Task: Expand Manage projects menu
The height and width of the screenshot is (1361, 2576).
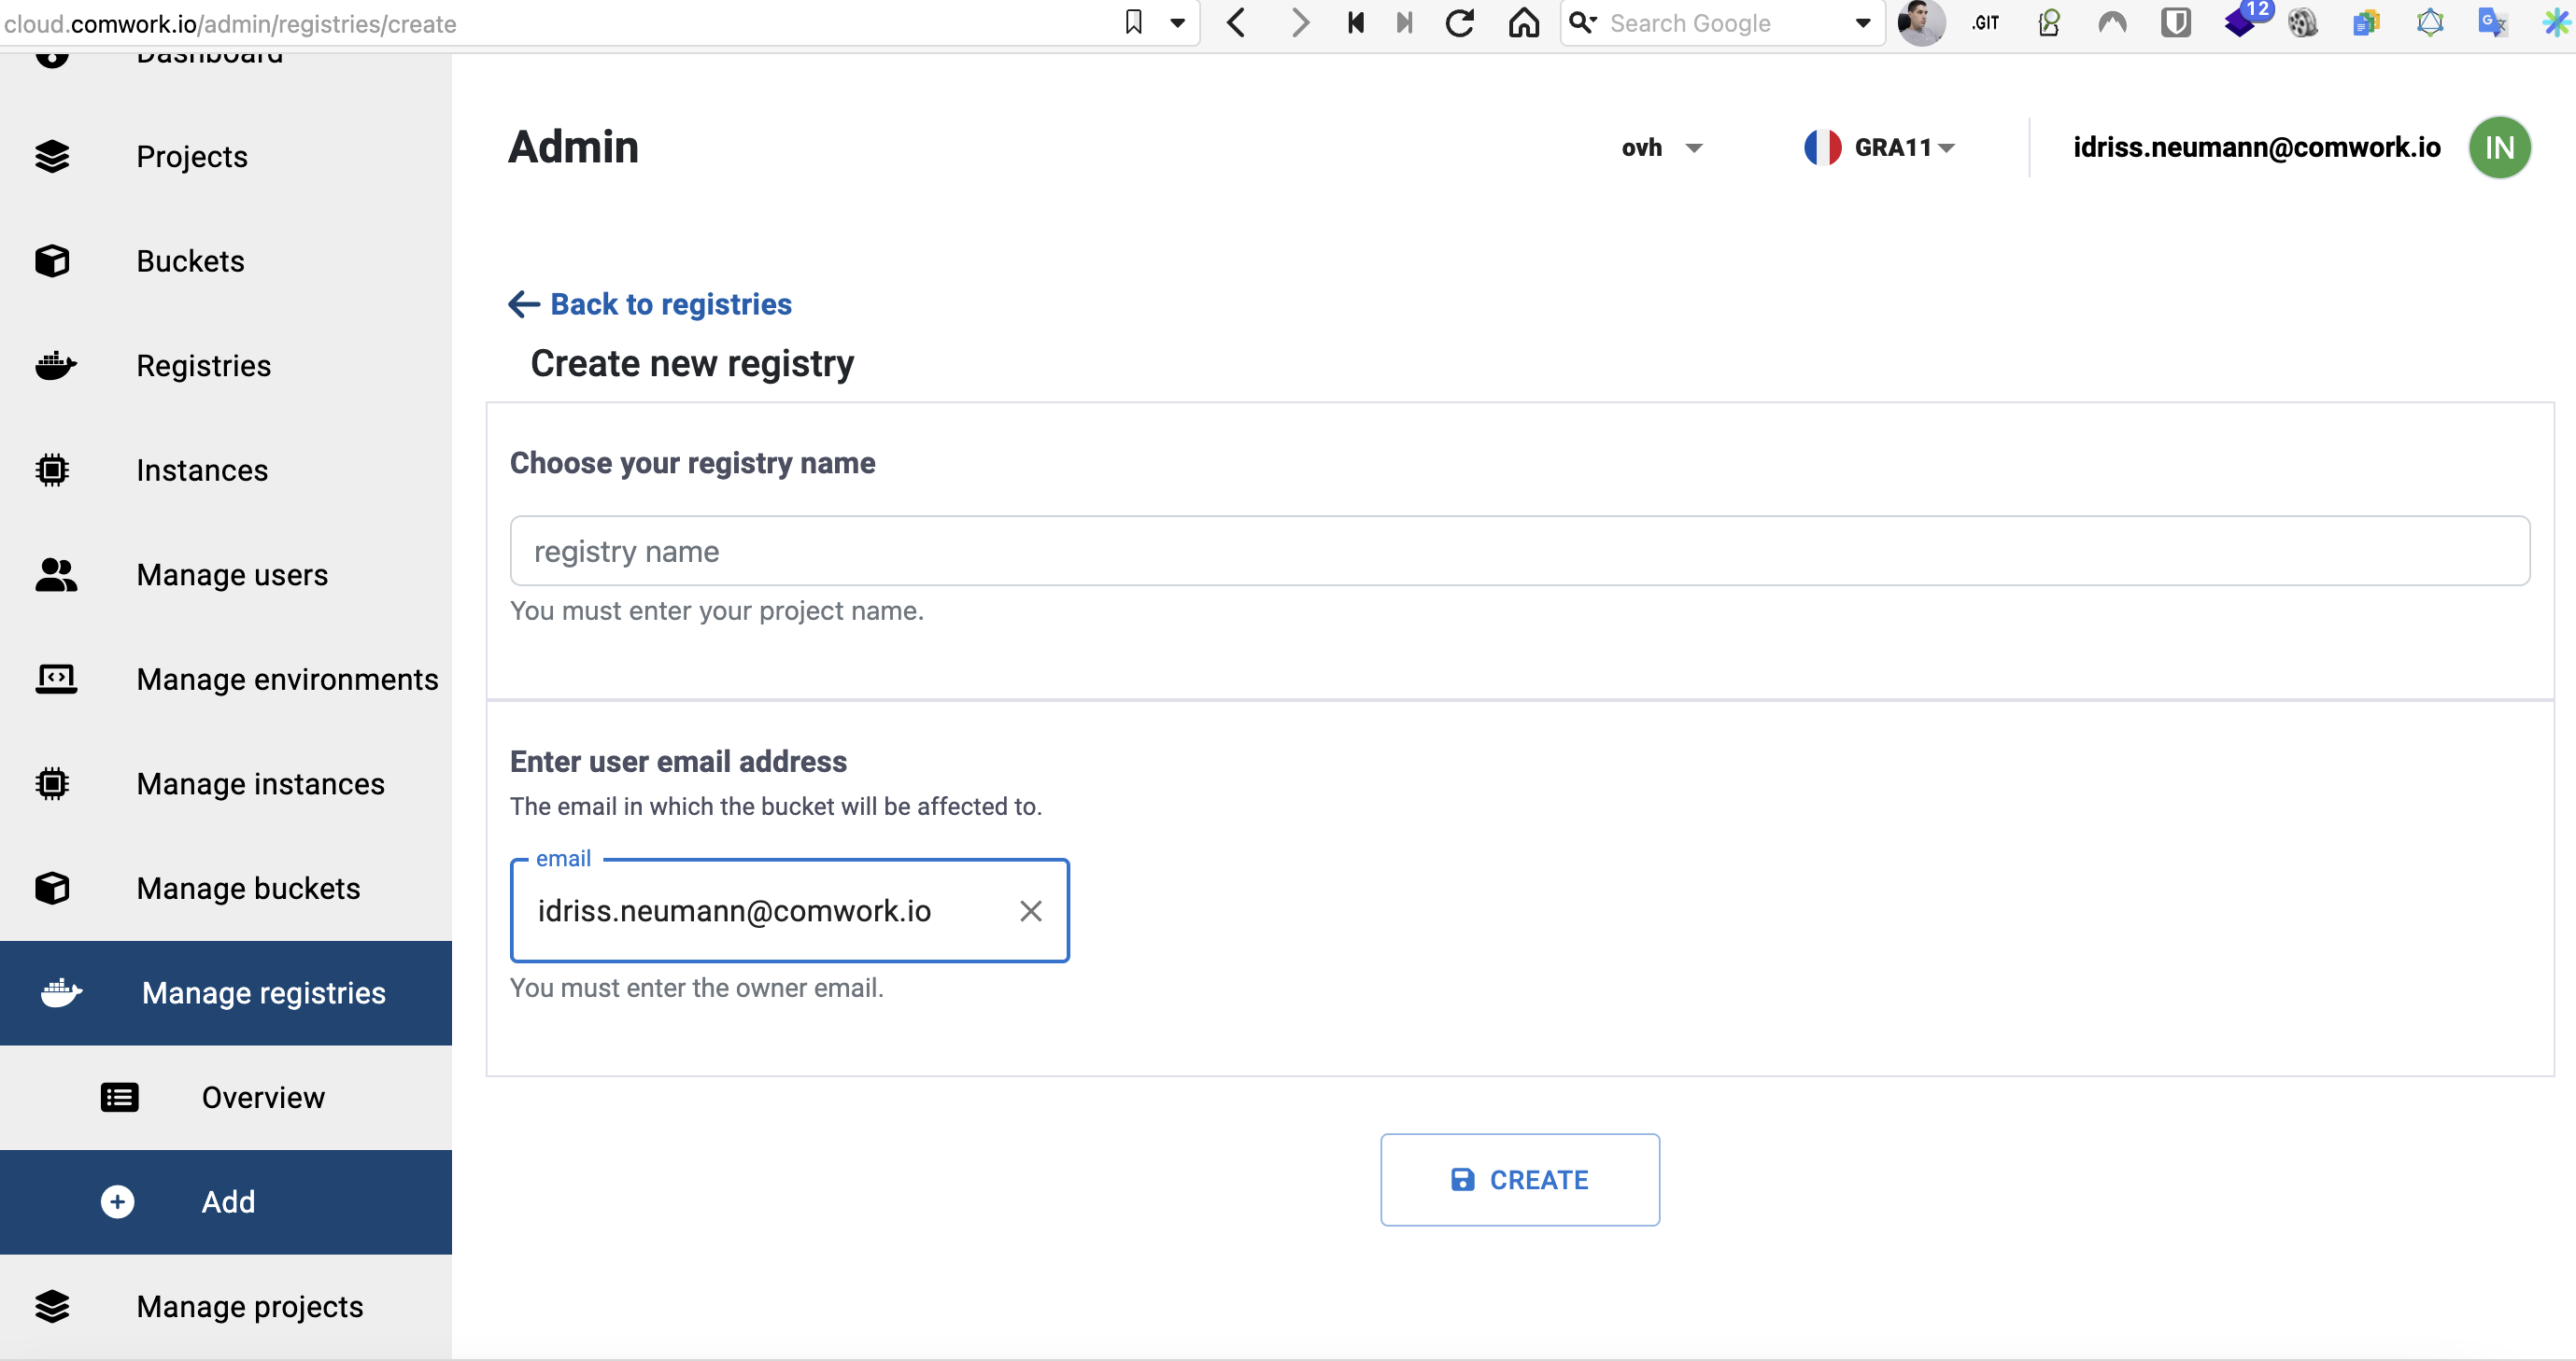Action: point(226,1307)
